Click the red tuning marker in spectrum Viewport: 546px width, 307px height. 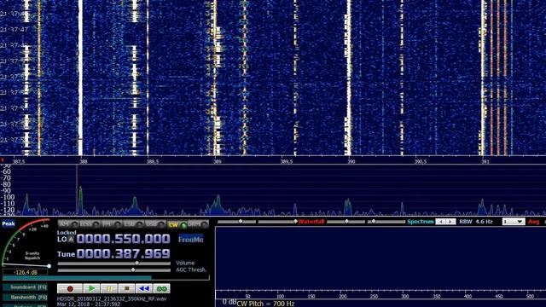click(77, 189)
